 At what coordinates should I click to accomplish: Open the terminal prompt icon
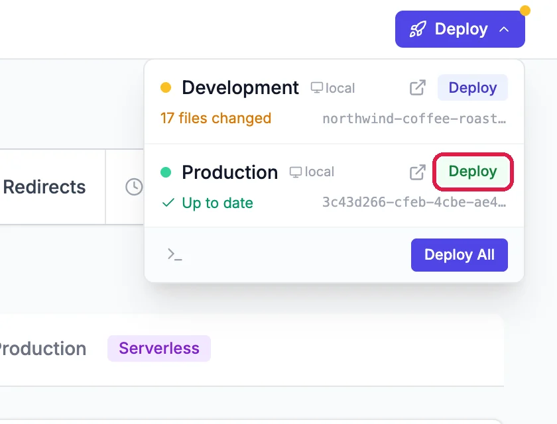point(174,254)
